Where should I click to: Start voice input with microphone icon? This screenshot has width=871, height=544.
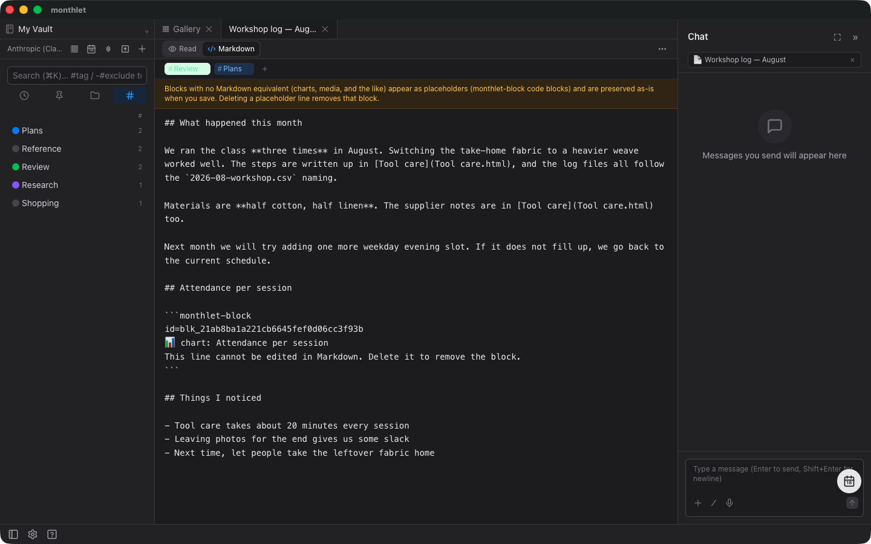coord(729,503)
